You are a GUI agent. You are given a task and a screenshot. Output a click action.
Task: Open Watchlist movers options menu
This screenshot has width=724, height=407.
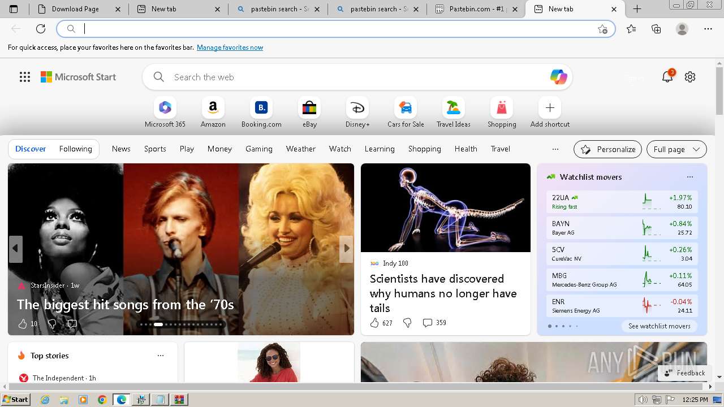pos(689,177)
